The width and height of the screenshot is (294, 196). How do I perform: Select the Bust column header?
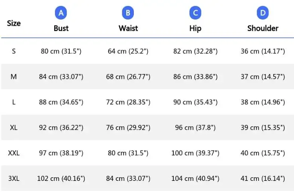[61, 28]
